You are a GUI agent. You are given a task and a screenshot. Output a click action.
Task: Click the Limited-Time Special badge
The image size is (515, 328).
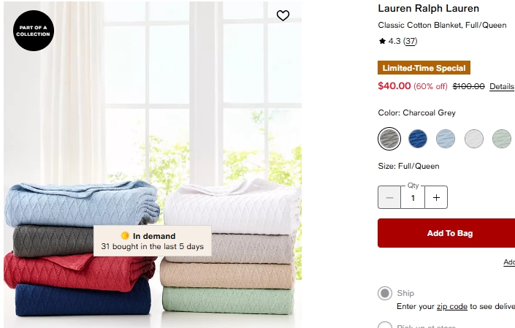(x=424, y=68)
